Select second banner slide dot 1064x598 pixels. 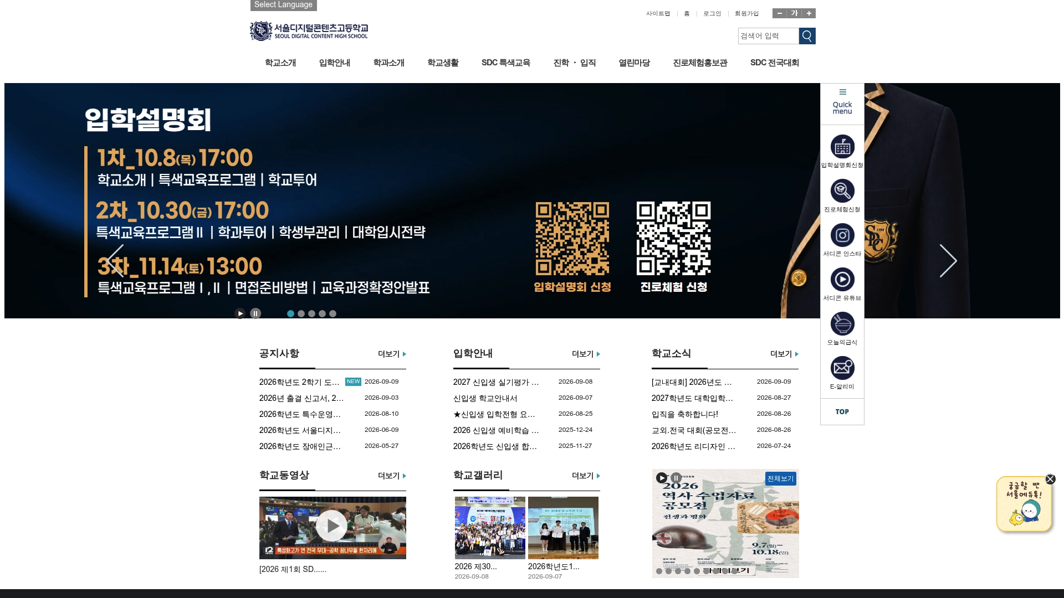click(x=301, y=313)
